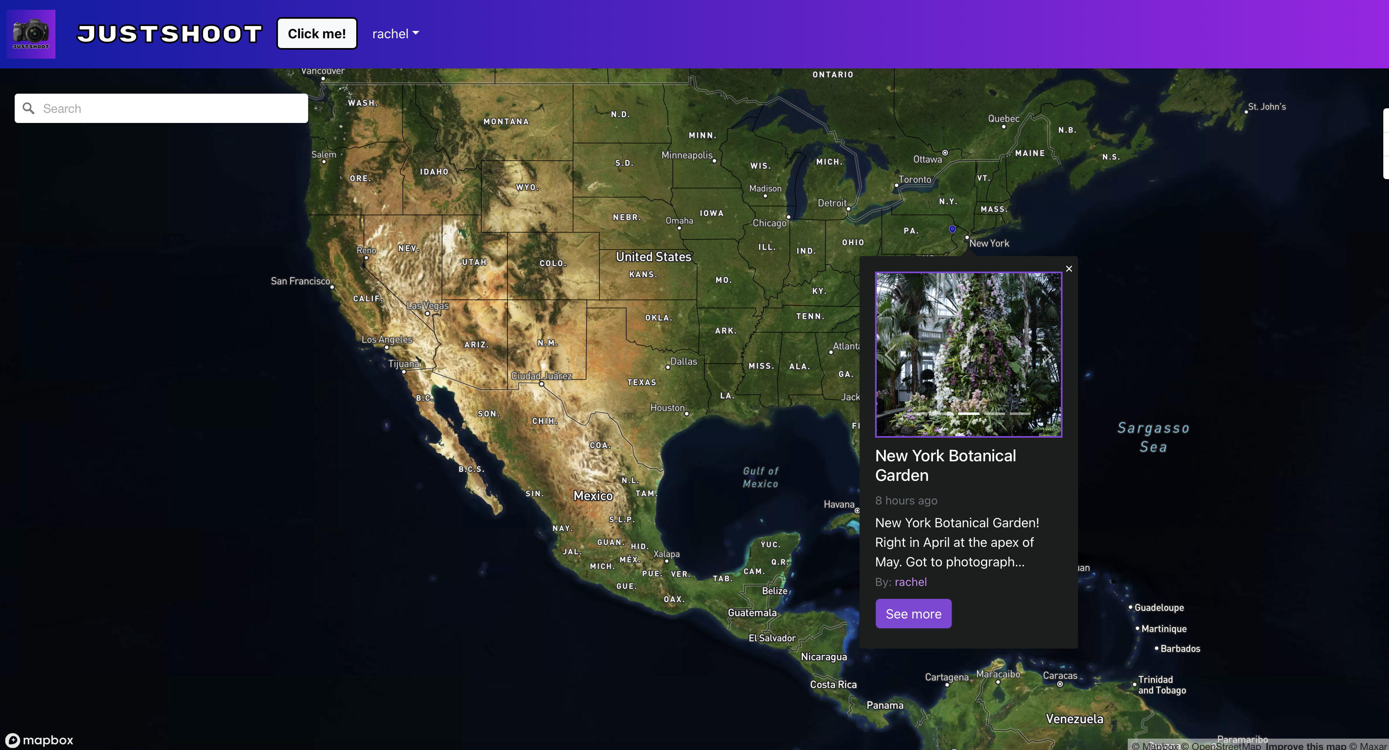Viewport: 1389px width, 750px height.
Task: Click the blue map pin near New York
Action: click(x=952, y=229)
